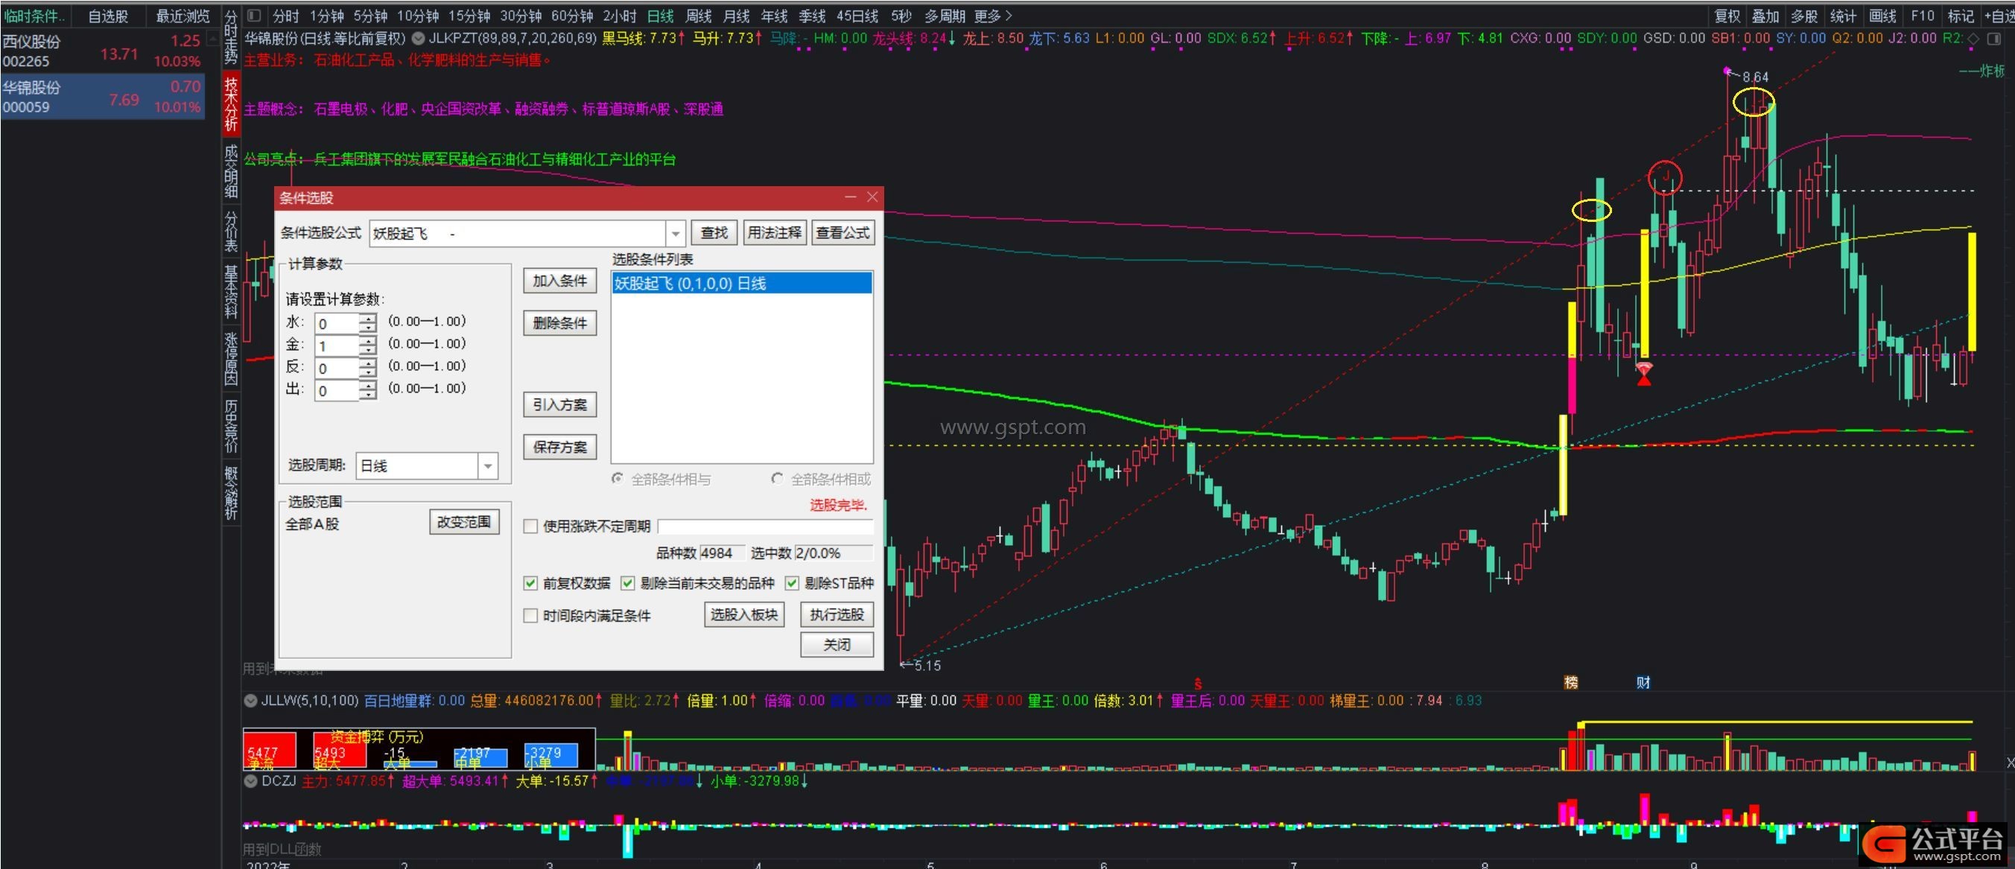Click 用法注释 button
Viewport: 2015px width, 869px height.
click(x=774, y=232)
